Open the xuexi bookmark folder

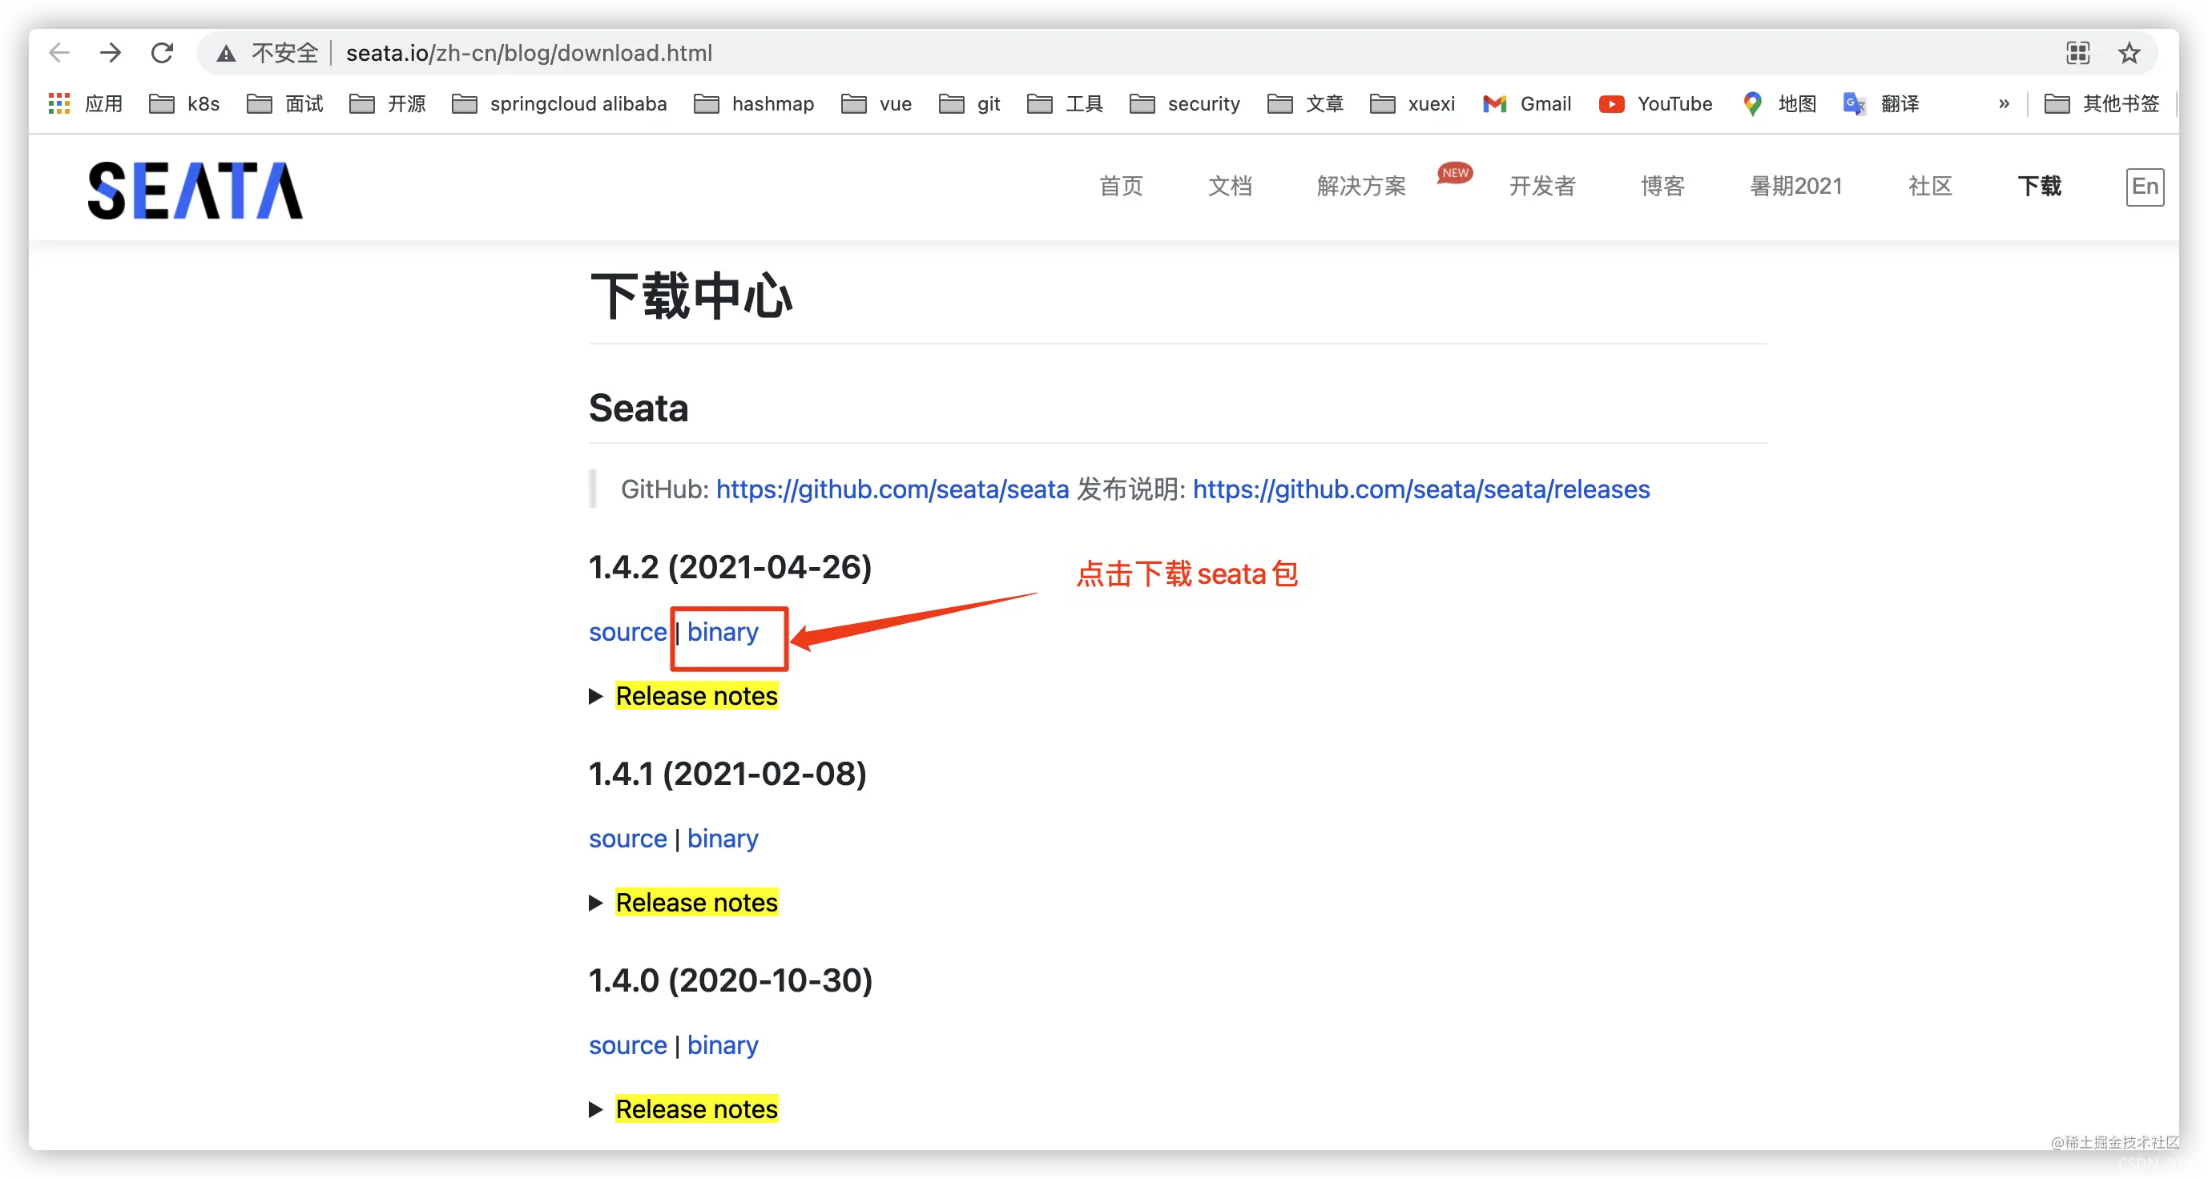point(1412,103)
